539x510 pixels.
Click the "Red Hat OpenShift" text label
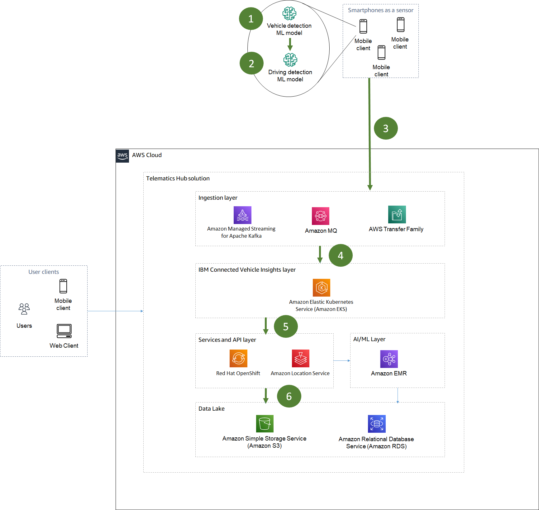(238, 373)
